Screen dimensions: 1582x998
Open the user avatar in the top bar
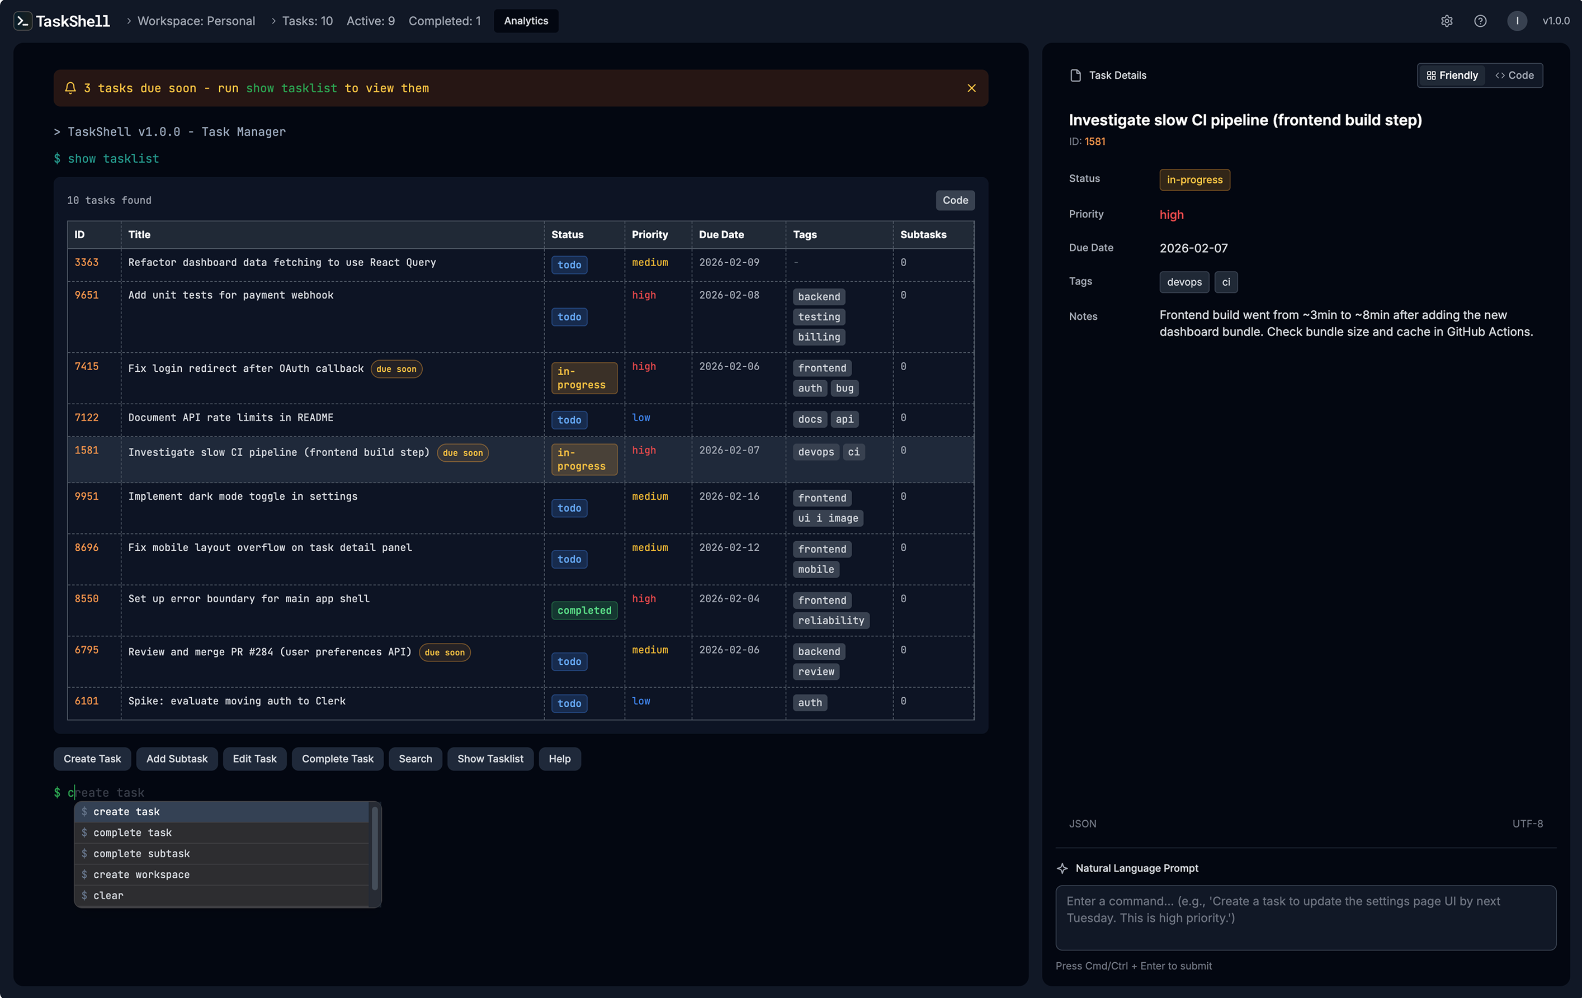(x=1517, y=20)
